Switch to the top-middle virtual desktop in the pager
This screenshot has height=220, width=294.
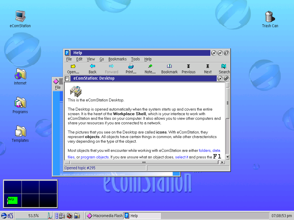point(30,187)
